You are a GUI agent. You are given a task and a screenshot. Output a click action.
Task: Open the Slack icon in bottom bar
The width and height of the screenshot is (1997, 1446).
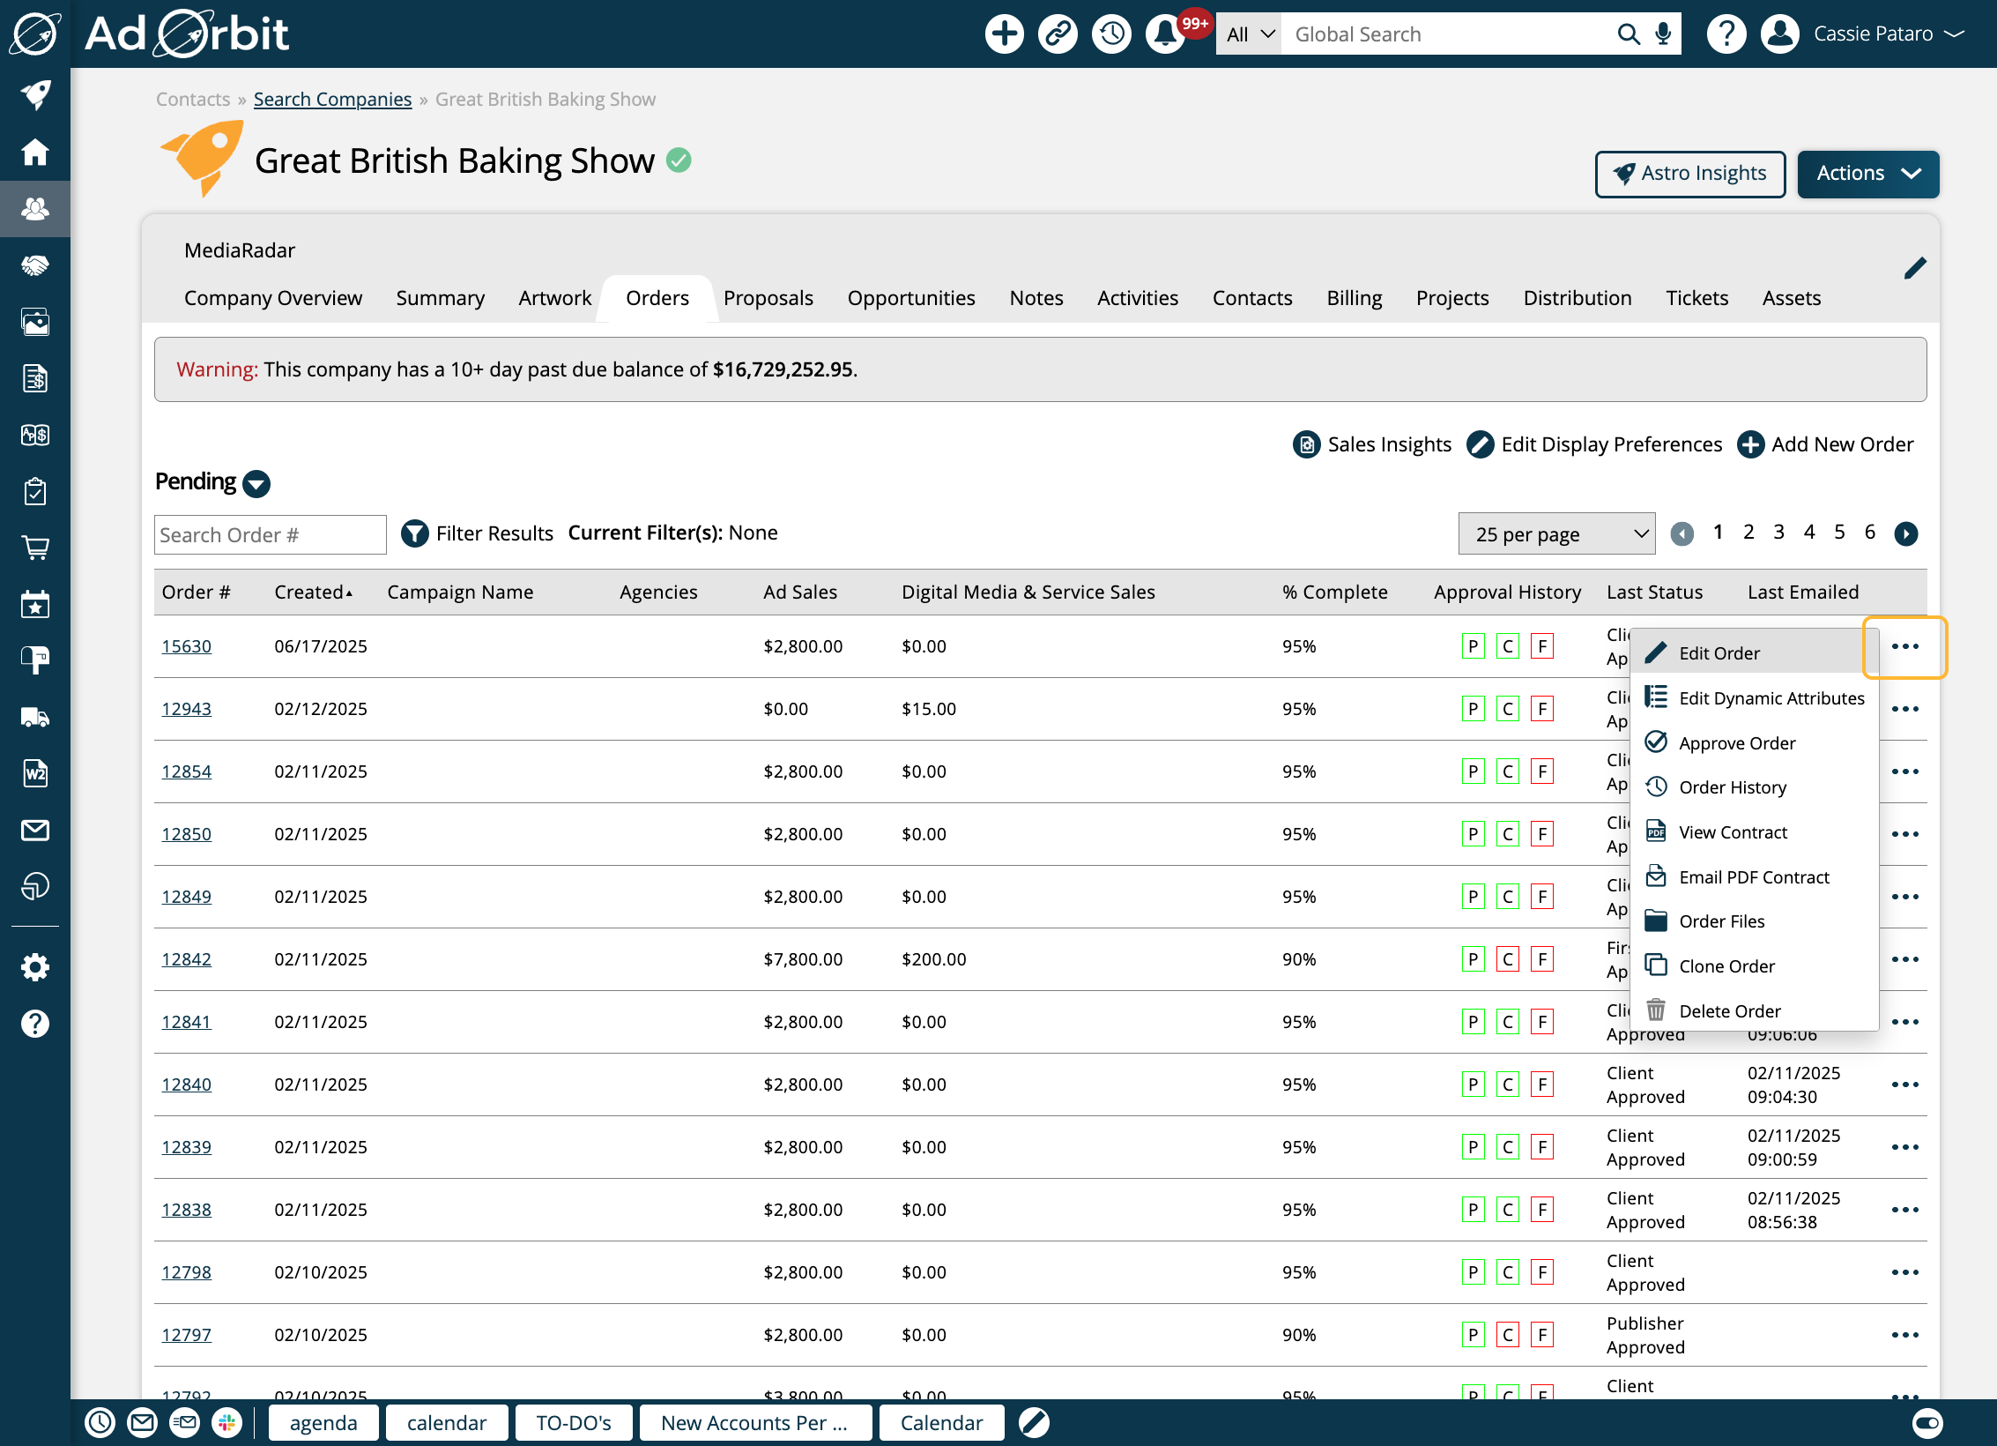226,1422
